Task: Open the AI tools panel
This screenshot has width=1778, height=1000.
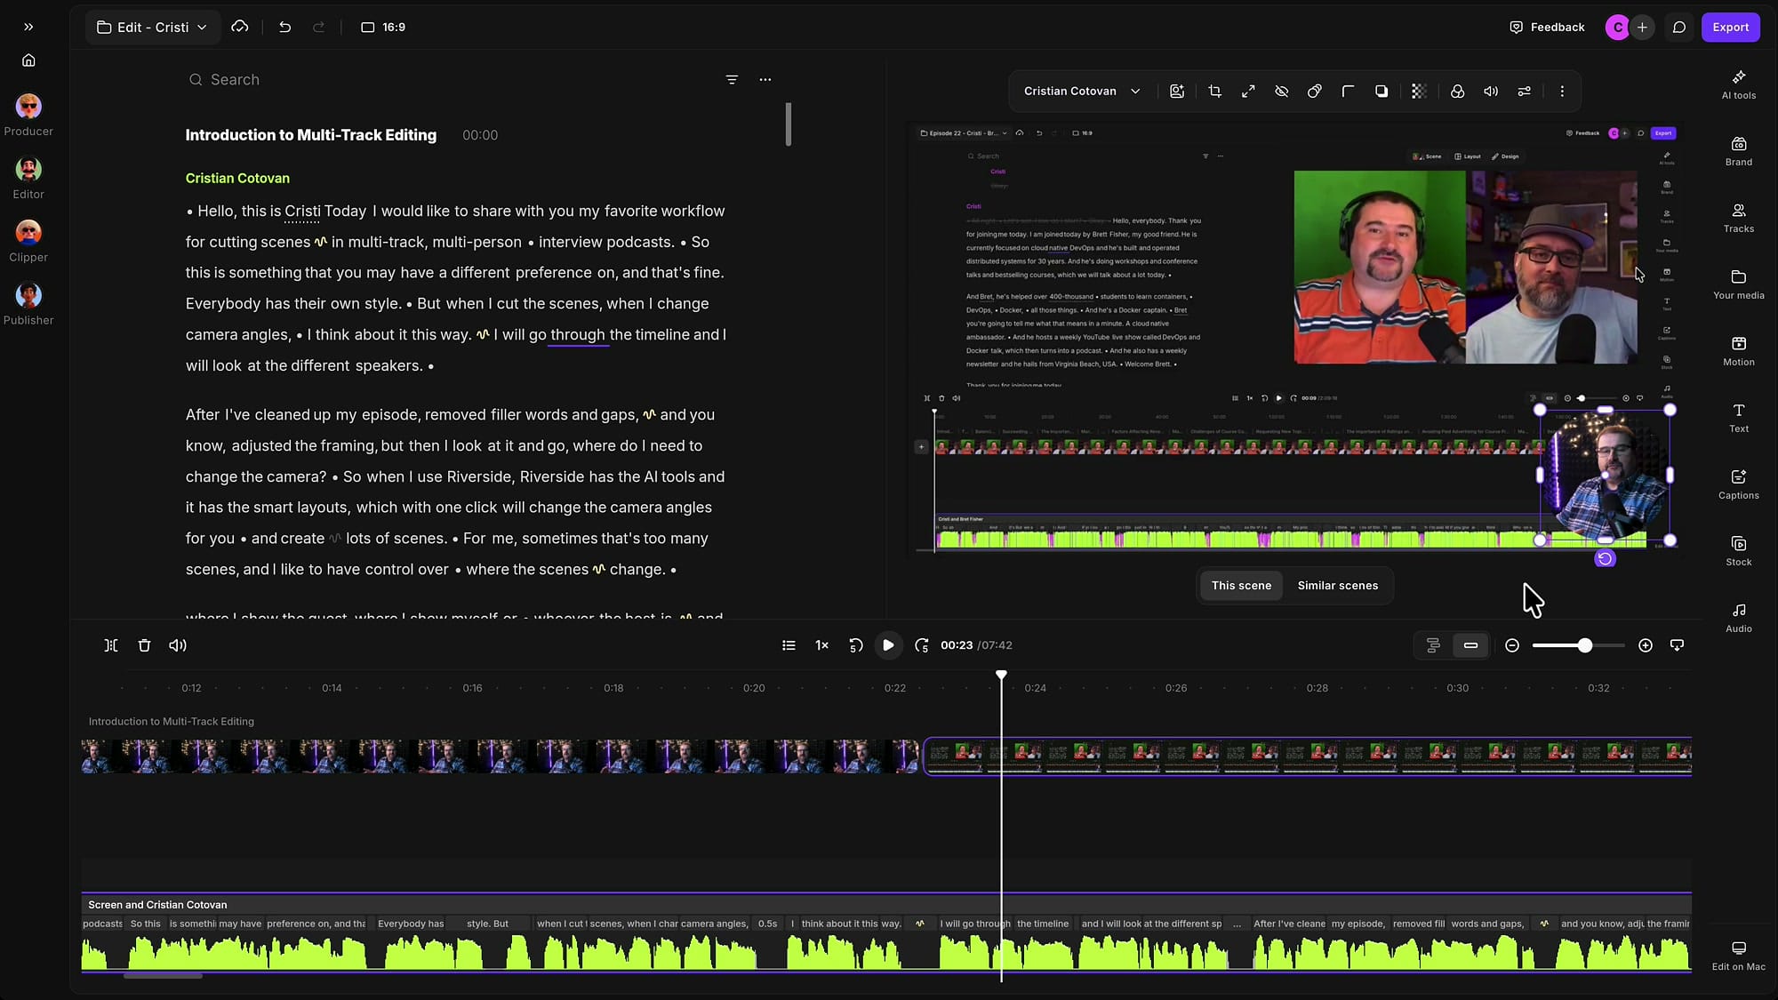Action: pos(1738,84)
